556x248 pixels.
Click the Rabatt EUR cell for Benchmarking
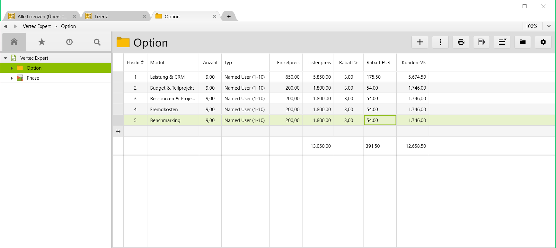tap(380, 120)
